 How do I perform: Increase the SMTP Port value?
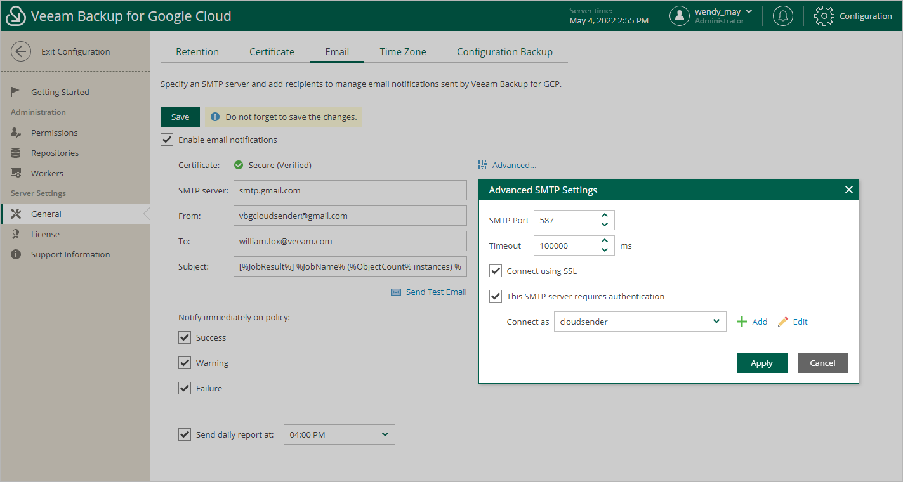coord(605,216)
